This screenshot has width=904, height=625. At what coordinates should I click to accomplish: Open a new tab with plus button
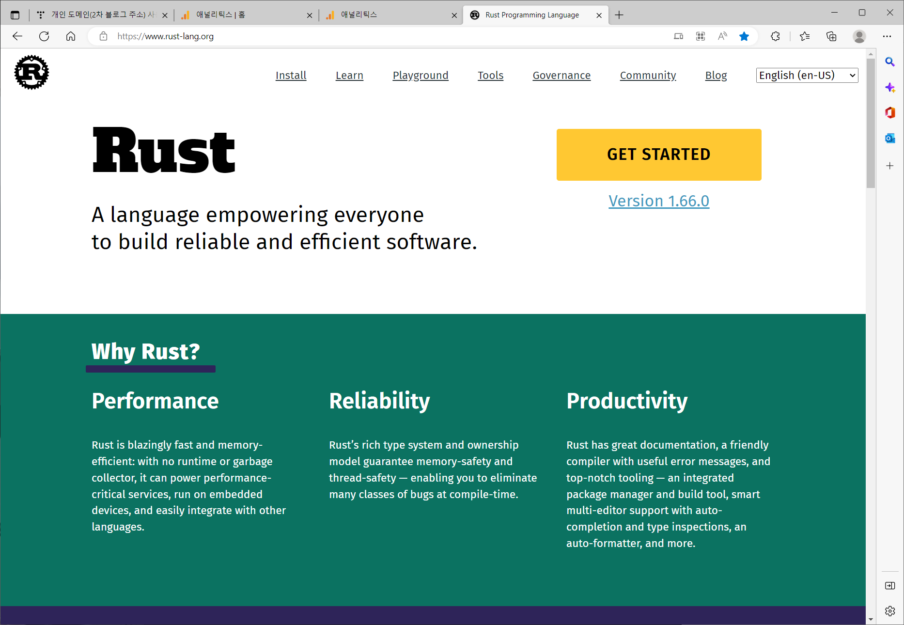click(x=619, y=15)
